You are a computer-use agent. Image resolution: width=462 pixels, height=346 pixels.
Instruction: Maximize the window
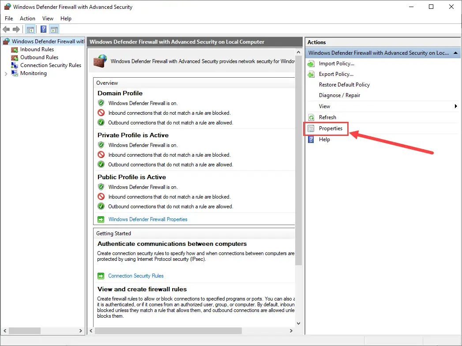click(x=431, y=7)
